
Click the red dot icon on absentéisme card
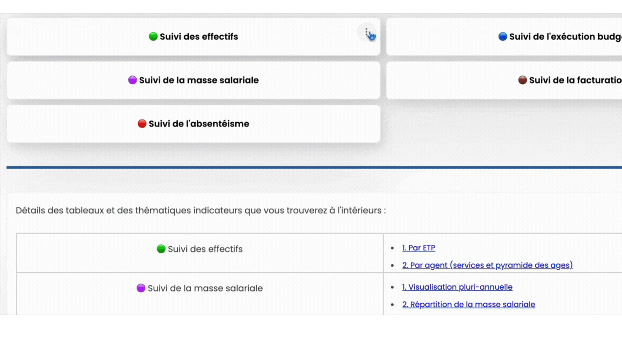pos(142,124)
